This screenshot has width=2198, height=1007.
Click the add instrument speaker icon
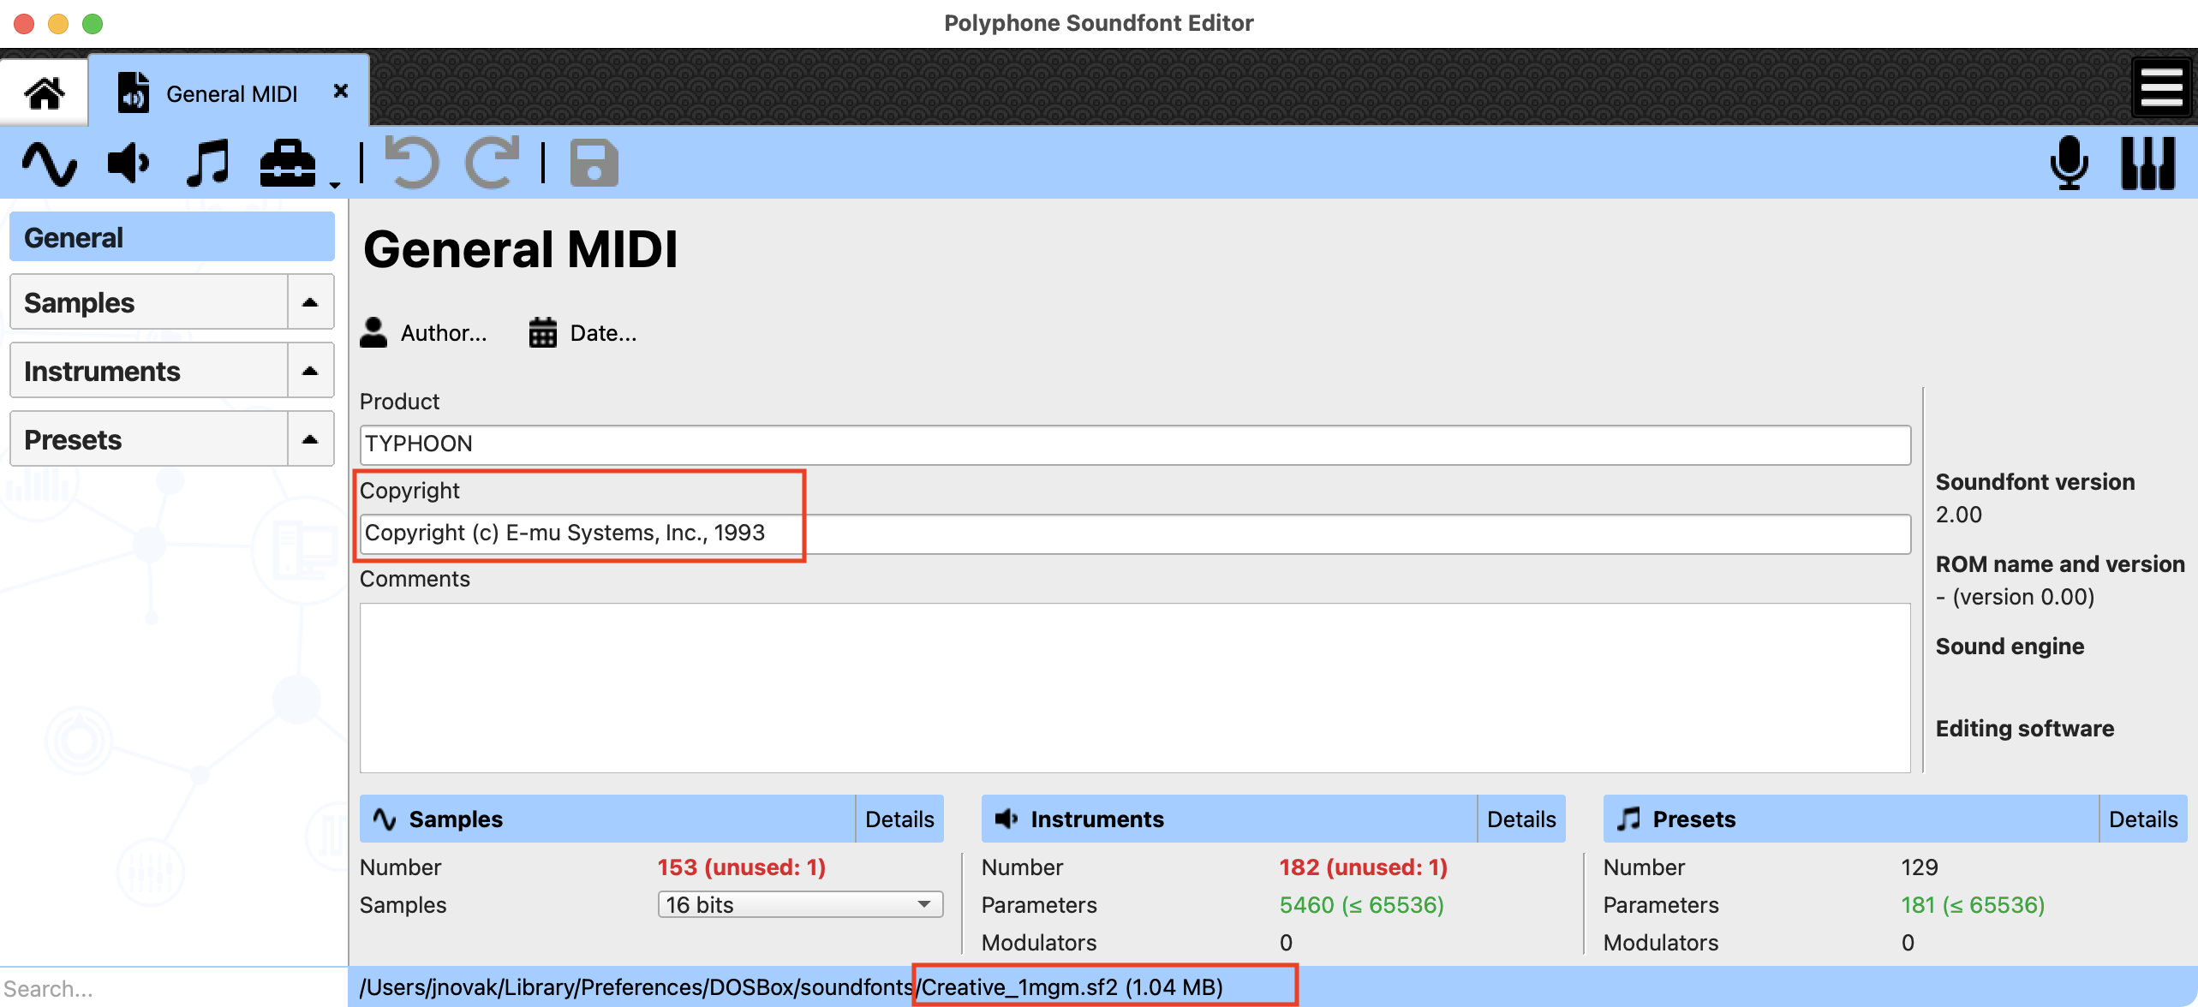click(x=128, y=163)
